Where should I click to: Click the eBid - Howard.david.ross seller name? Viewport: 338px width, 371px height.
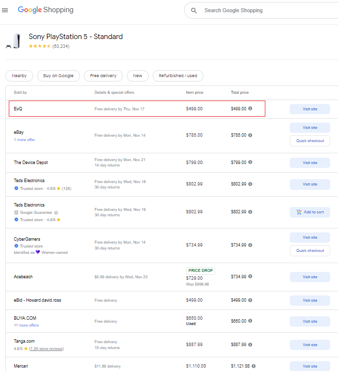38,300
